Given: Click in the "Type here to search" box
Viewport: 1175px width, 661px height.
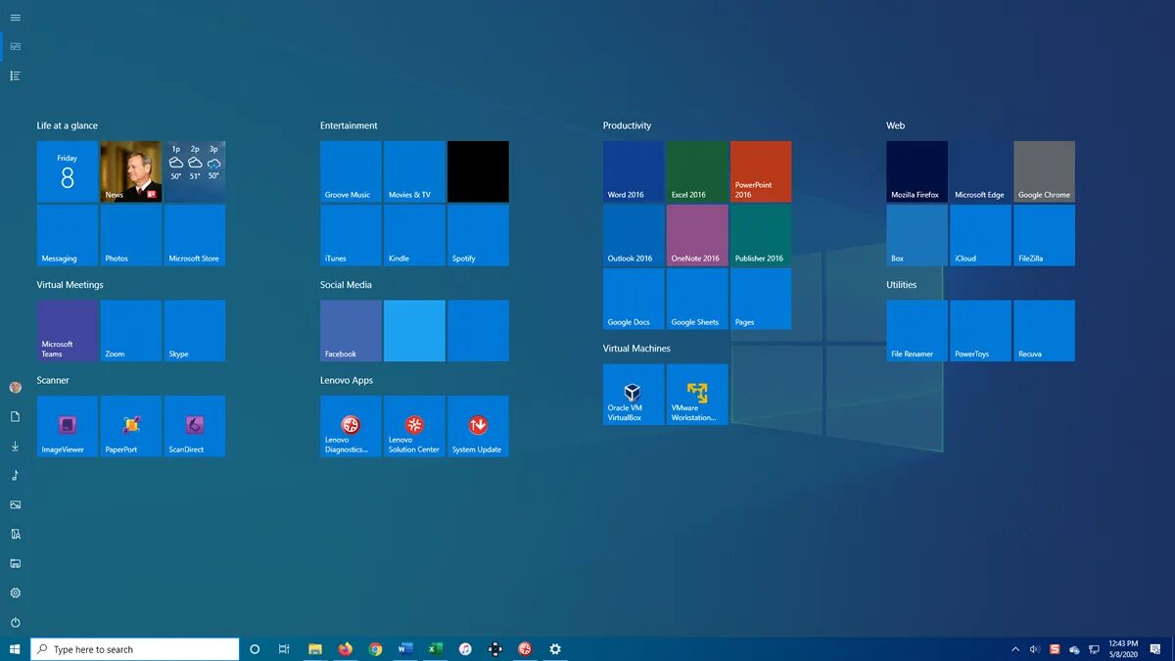Looking at the screenshot, I should point(135,649).
